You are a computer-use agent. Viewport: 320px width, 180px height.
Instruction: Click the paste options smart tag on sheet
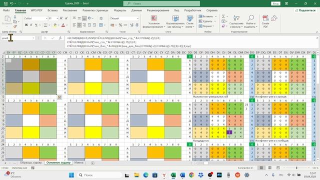click(x=59, y=97)
